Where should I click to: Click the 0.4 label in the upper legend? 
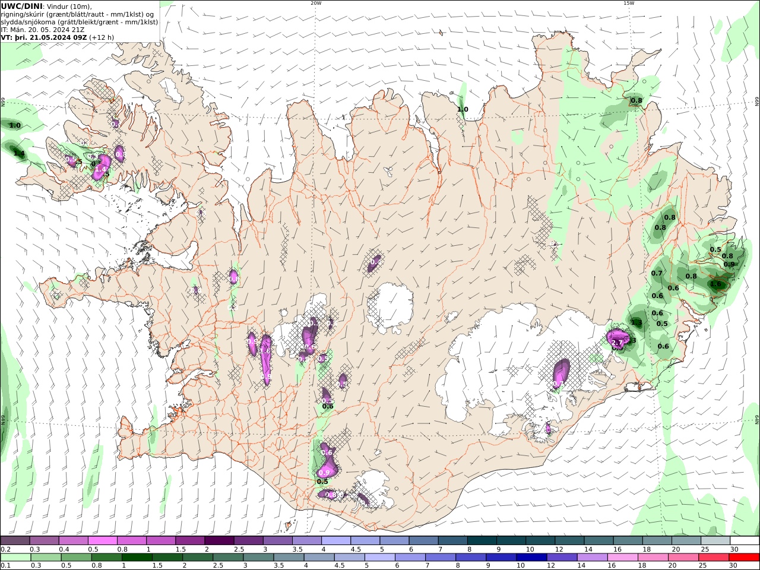pyautogui.click(x=64, y=549)
